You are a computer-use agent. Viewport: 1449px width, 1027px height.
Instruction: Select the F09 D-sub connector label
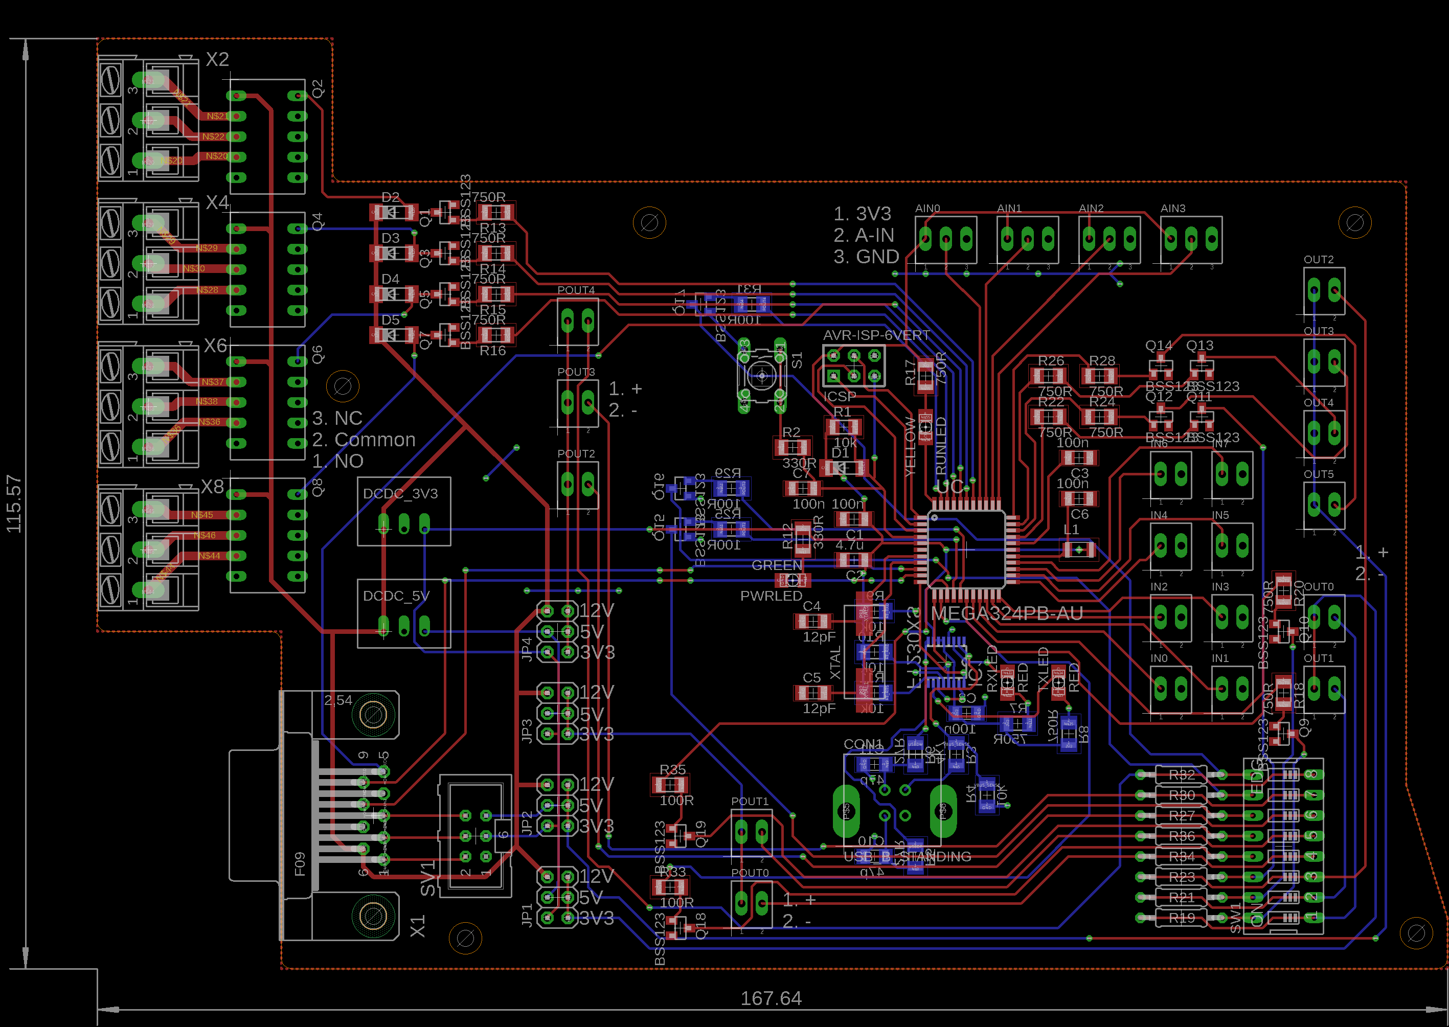(x=300, y=864)
